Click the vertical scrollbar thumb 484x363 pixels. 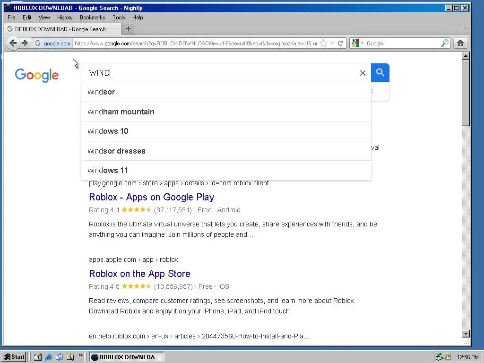466,93
